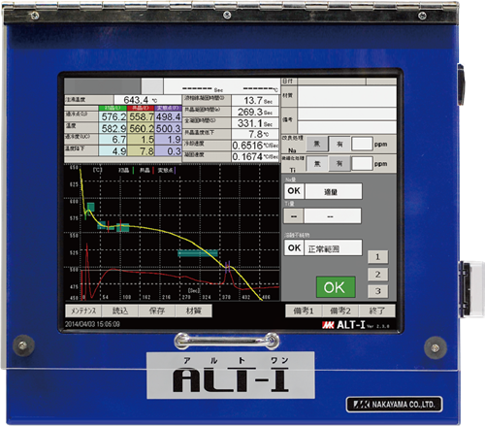Select the 331.1 Sec total solidification time
485x426 pixels.
coord(255,123)
